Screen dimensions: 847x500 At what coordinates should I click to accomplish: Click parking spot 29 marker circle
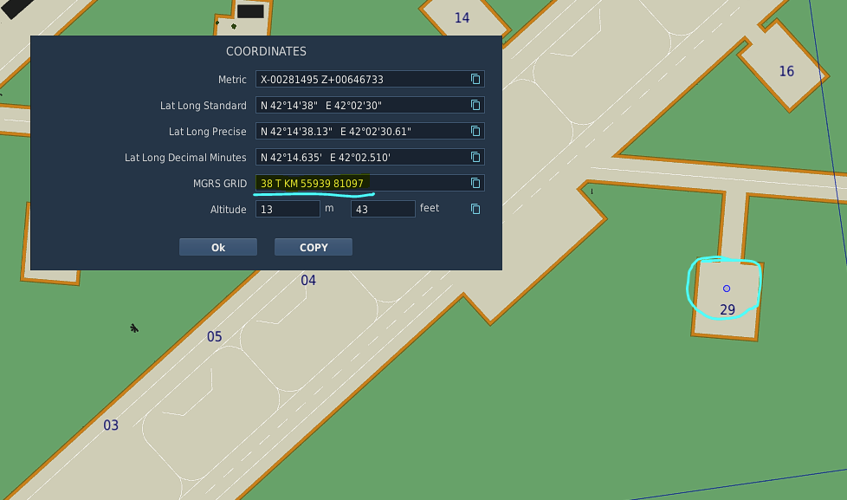pyautogui.click(x=727, y=289)
